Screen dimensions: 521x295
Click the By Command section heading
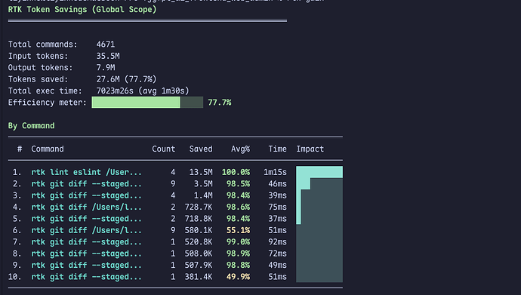coord(31,126)
